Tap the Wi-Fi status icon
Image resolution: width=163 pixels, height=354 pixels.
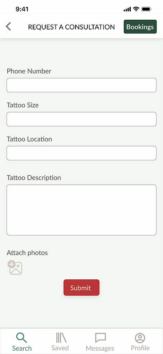point(136,9)
